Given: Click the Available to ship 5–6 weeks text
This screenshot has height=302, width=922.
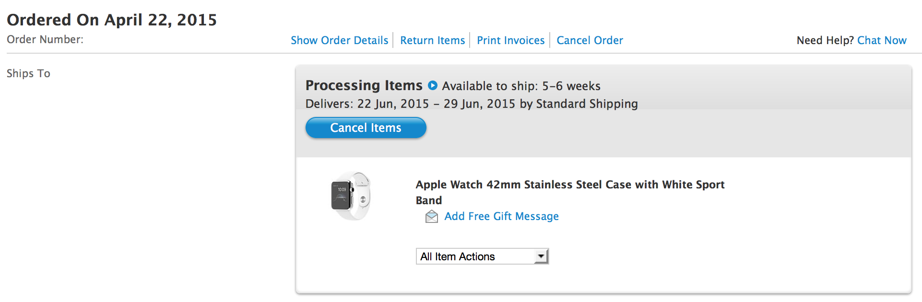Looking at the screenshot, I should tap(521, 86).
